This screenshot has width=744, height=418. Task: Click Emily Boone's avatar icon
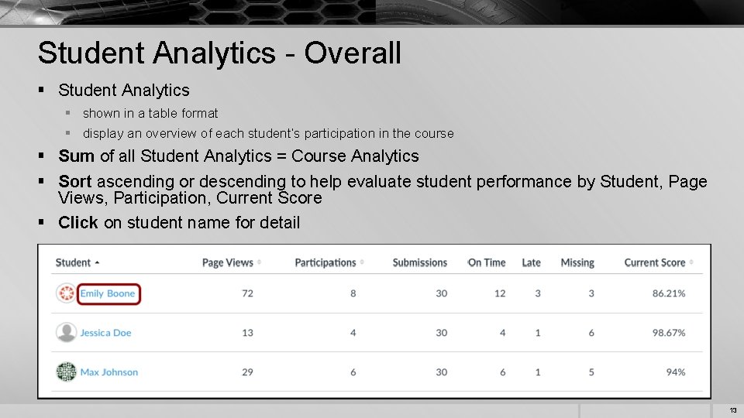(x=67, y=293)
